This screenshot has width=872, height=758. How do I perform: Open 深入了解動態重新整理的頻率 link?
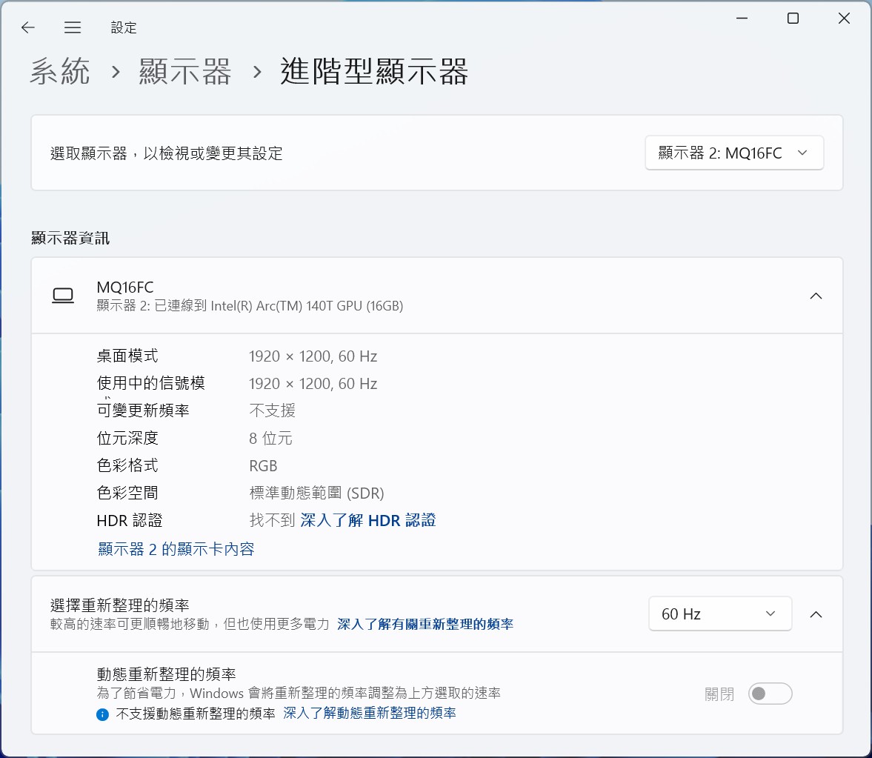pyautogui.click(x=369, y=713)
